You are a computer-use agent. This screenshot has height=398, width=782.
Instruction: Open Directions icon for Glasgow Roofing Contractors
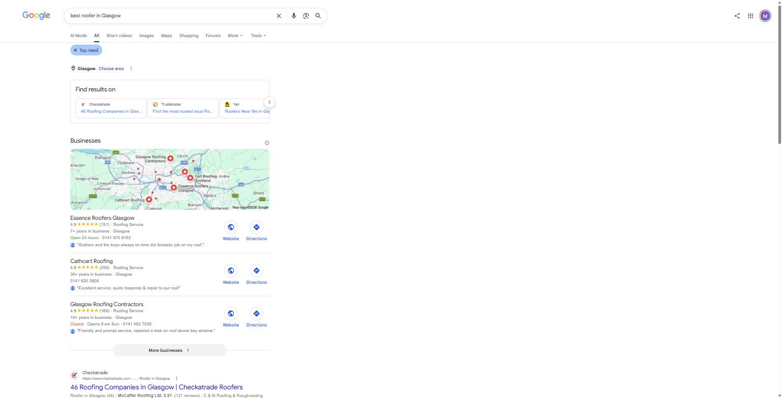tap(256, 313)
